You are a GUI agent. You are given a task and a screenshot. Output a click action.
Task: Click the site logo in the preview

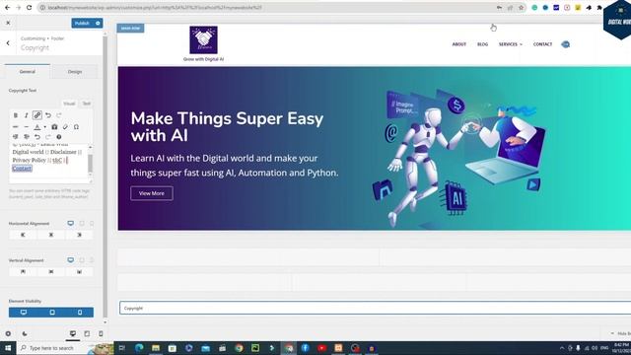204,39
